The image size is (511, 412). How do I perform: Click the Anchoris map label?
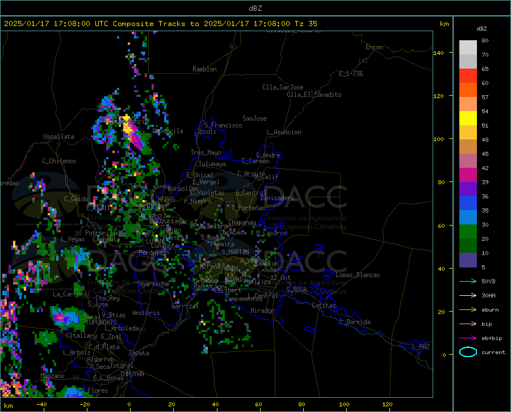click(x=146, y=313)
